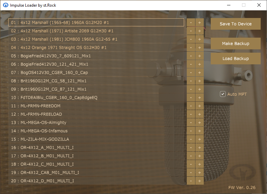Image resolution: width=267 pixels, height=194 pixels.
Task: Click minus for slot 20 OR-4X12_D
Action: click(x=191, y=181)
